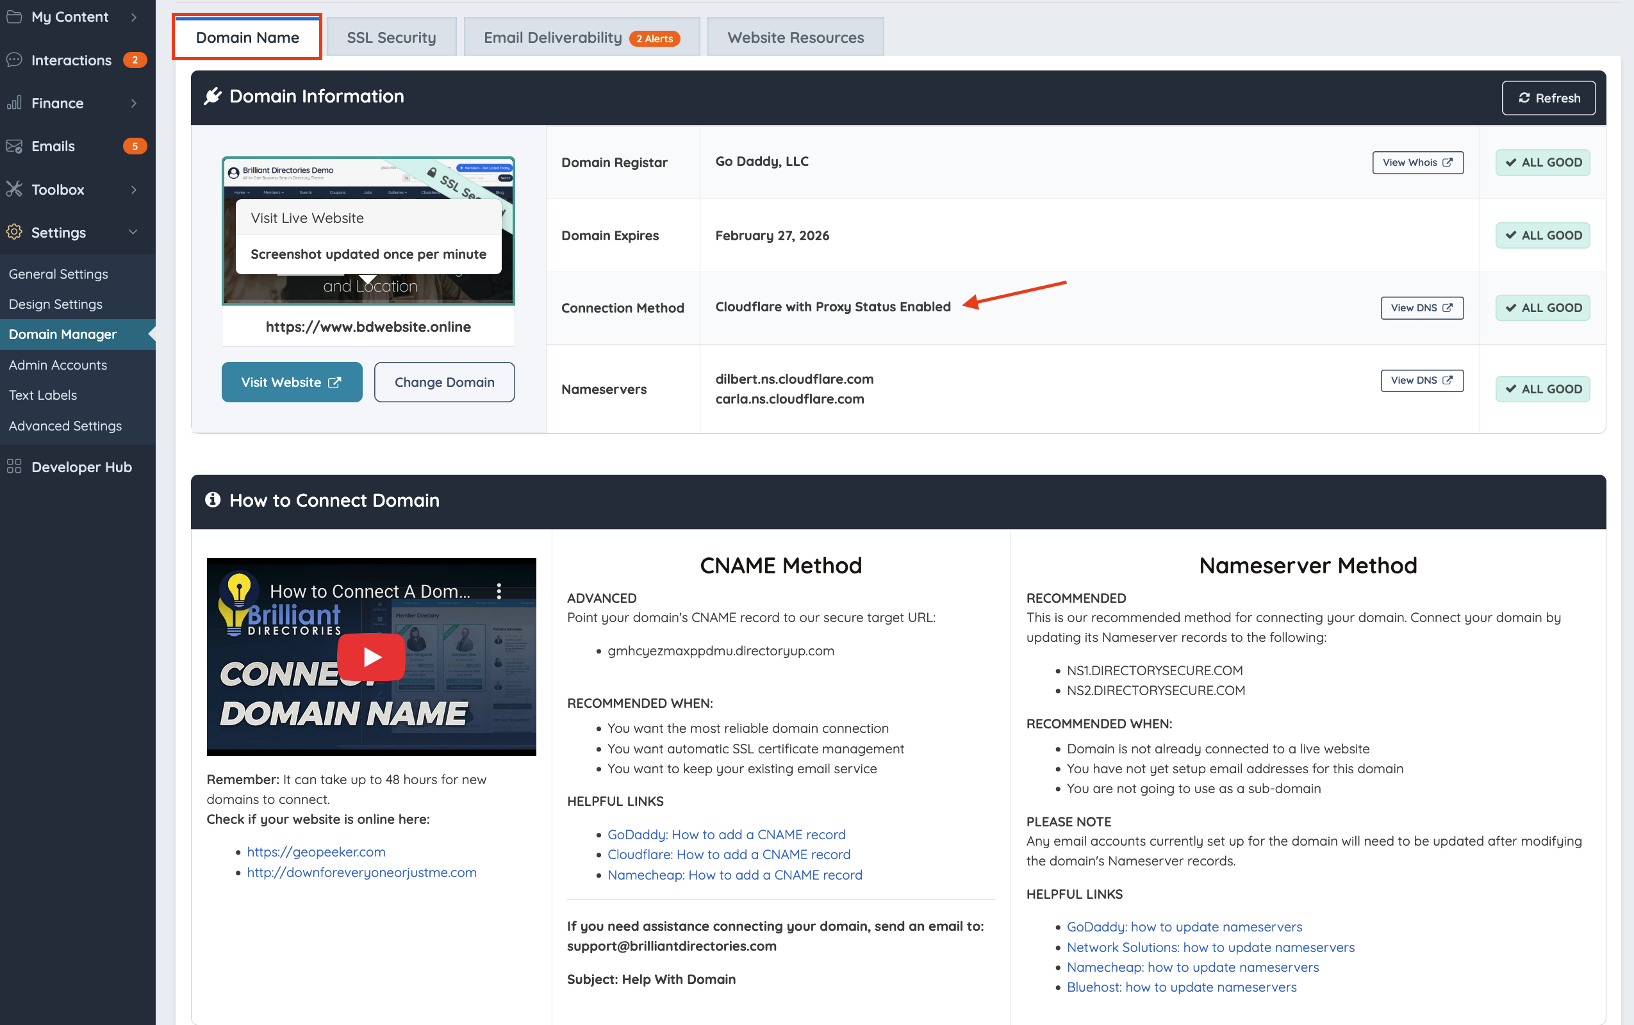Collapse the Settings menu chevron
Image resolution: width=1634 pixels, height=1025 pixels.
point(133,232)
